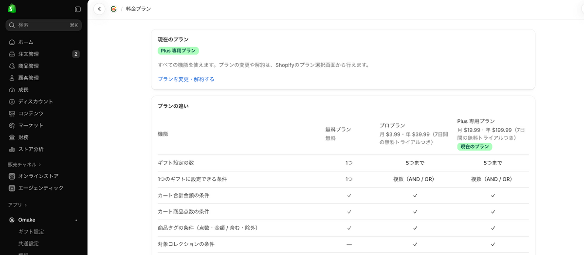
Task: Click dash in 対象コレクションの条件 無料プラン cell
Action: [x=349, y=244]
